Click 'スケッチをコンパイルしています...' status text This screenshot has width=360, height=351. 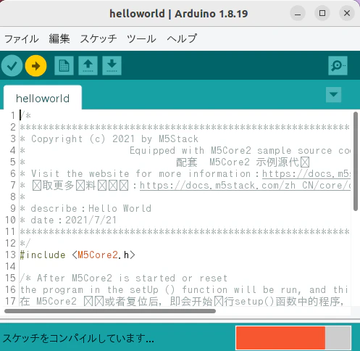(78, 338)
